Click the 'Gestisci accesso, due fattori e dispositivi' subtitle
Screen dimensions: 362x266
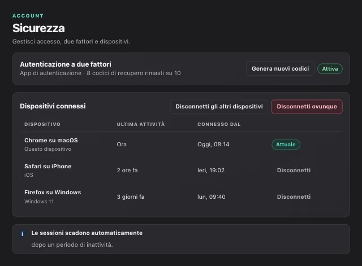(x=71, y=42)
